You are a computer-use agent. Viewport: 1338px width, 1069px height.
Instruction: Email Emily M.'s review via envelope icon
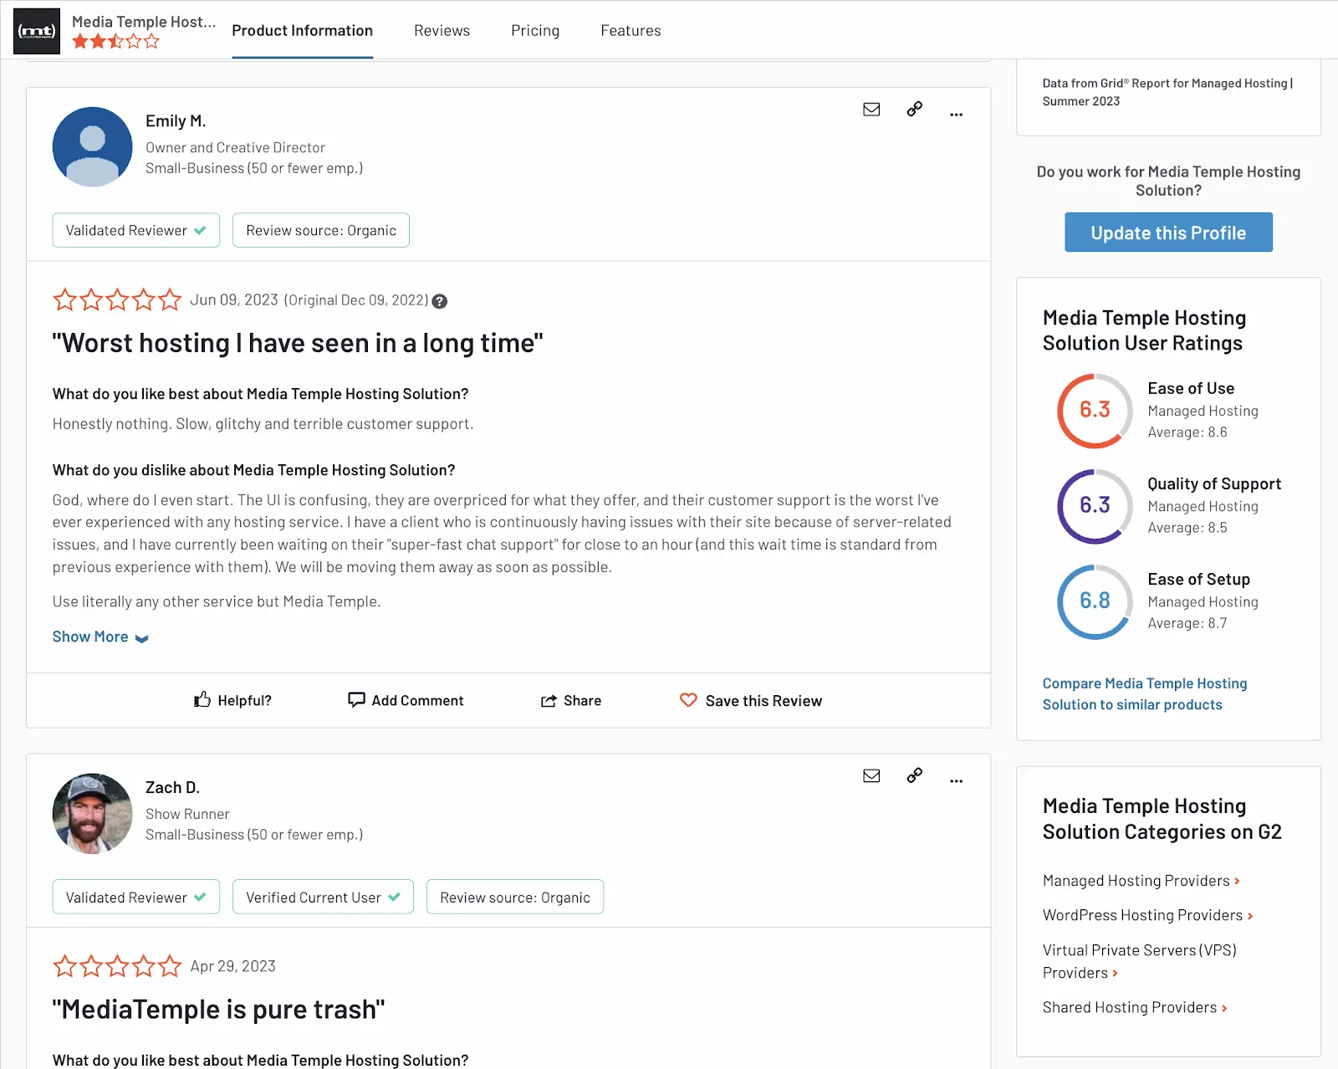coord(871,110)
